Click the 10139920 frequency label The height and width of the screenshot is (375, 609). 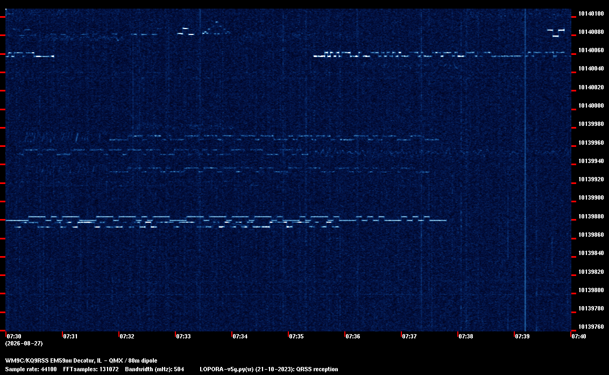(591, 179)
